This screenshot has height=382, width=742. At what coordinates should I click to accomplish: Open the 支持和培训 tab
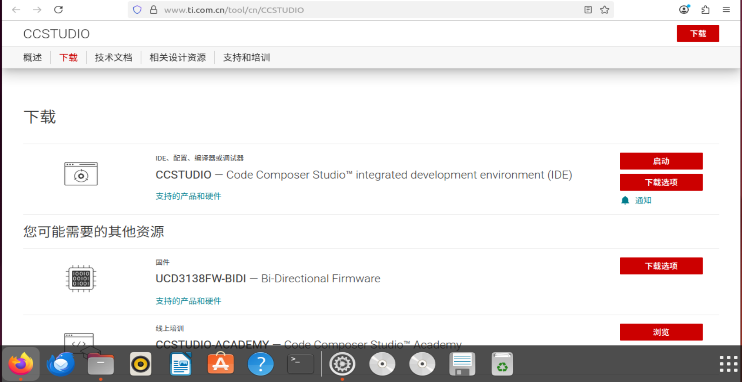tap(247, 58)
